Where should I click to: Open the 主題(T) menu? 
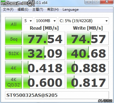(38, 10)
